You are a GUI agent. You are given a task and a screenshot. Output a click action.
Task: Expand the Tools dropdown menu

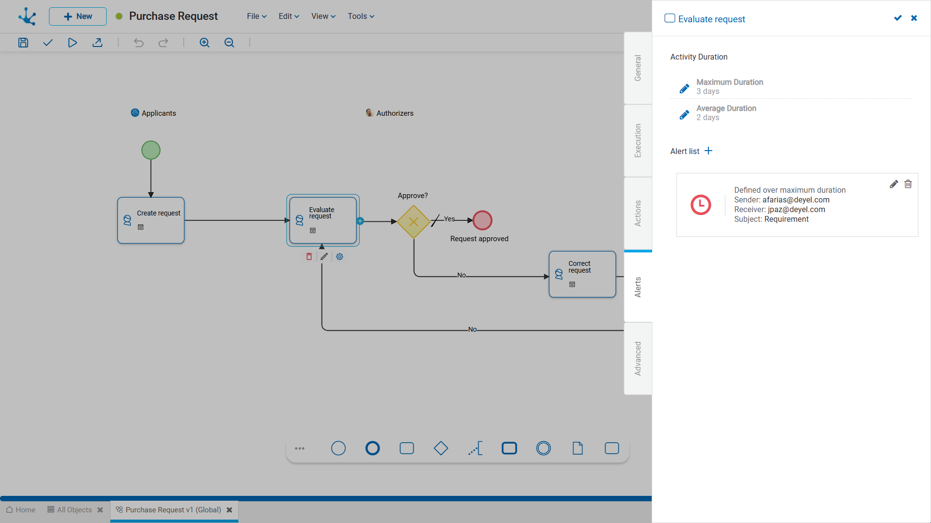[x=361, y=16]
